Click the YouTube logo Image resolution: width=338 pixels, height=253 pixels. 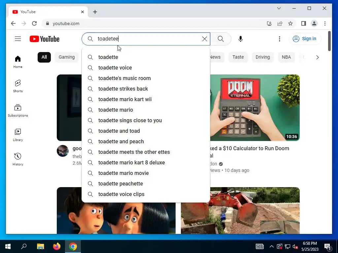45,39
